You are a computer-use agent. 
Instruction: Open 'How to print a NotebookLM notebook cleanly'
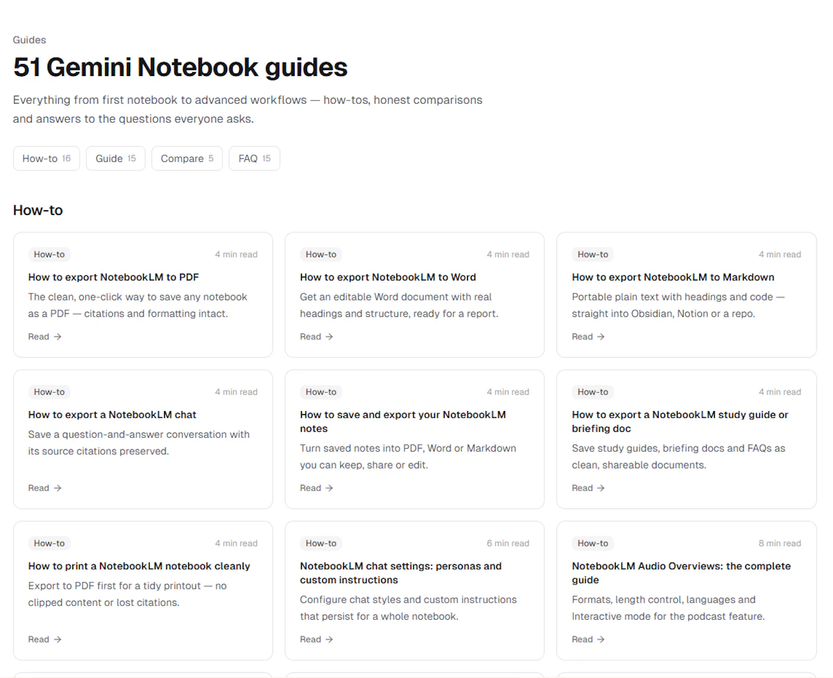click(x=139, y=566)
